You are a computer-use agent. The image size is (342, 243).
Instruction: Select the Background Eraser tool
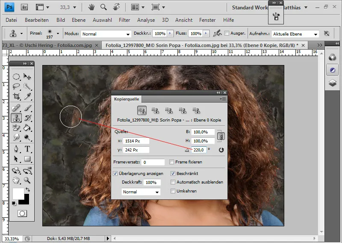coord(16,128)
